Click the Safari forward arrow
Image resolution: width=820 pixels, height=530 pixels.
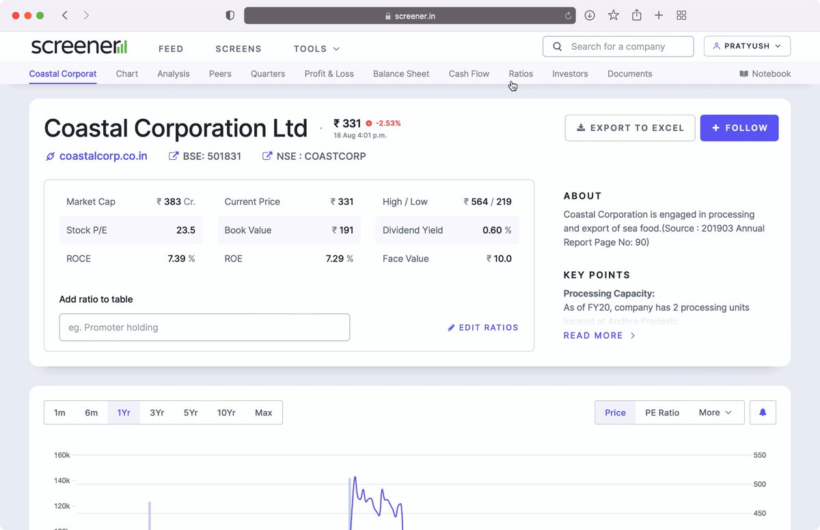[86, 15]
